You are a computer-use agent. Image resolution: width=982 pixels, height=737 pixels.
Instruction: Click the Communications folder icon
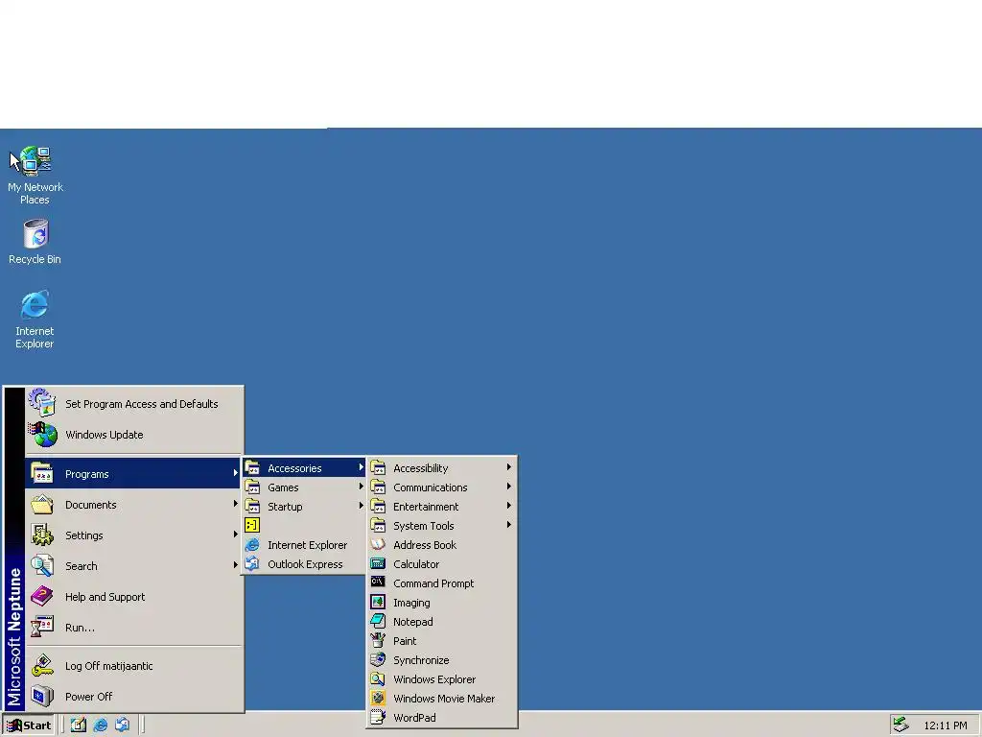(x=378, y=487)
